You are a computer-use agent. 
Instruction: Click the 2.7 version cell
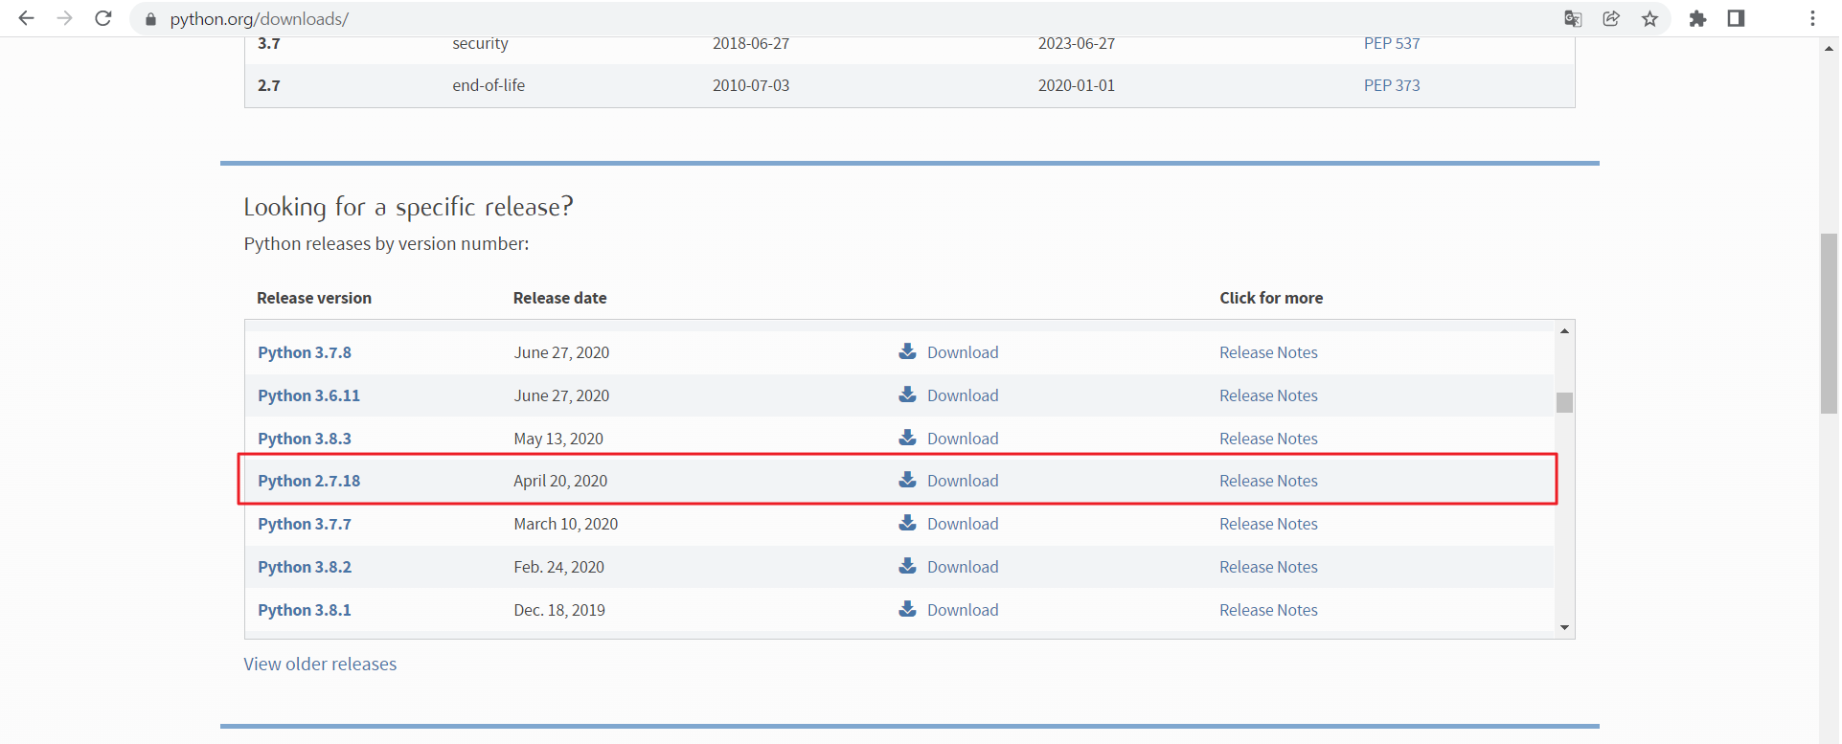(x=269, y=85)
